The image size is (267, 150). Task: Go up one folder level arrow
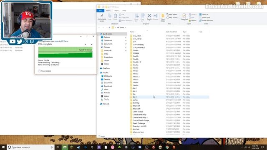pos(109,27)
